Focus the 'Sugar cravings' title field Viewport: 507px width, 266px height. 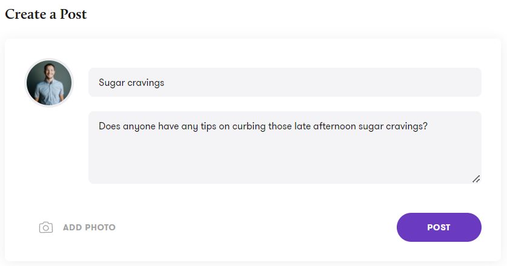285,82
